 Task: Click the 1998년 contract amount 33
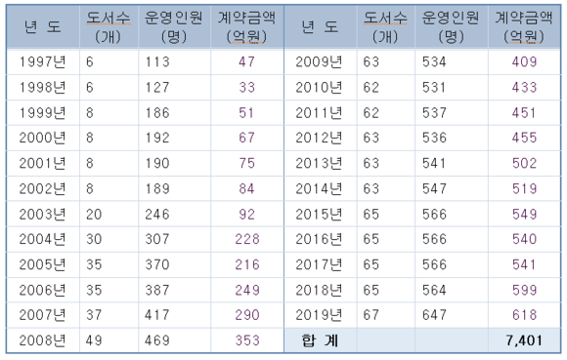pyautogui.click(x=247, y=87)
